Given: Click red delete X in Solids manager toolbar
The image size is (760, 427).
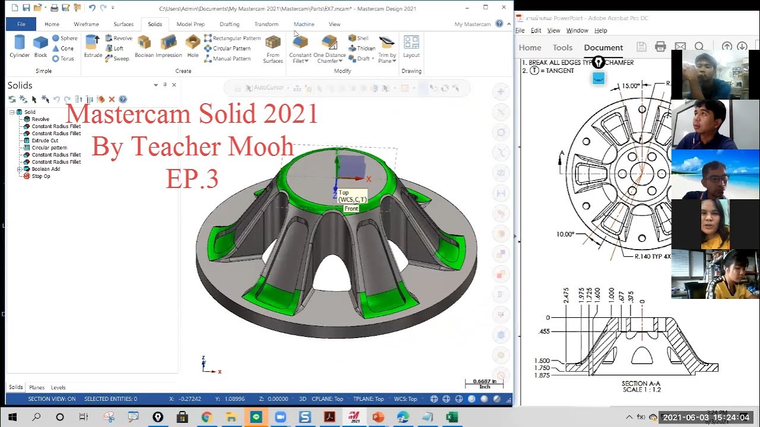Looking at the screenshot, I should 112,99.
